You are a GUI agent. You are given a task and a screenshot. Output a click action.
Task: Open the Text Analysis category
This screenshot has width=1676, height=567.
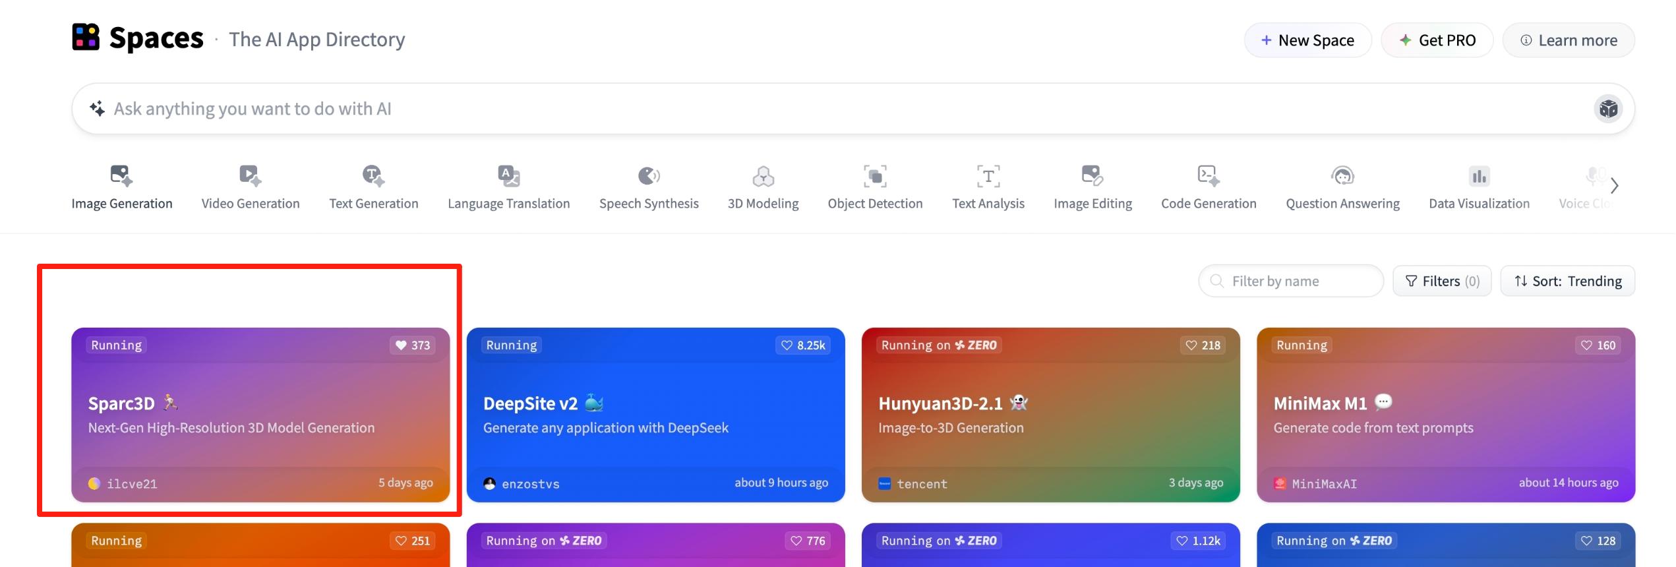pyautogui.click(x=988, y=188)
